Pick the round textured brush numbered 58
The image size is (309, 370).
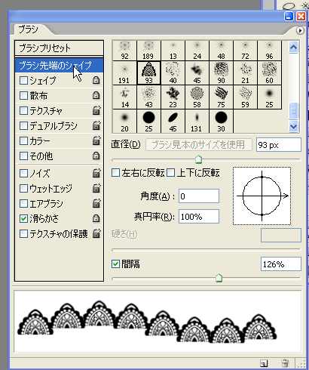[197, 97]
